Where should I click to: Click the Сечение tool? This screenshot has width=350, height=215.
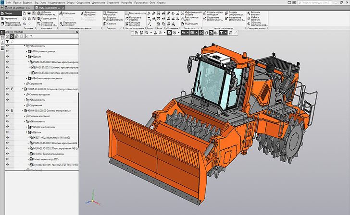[x=110, y=24]
